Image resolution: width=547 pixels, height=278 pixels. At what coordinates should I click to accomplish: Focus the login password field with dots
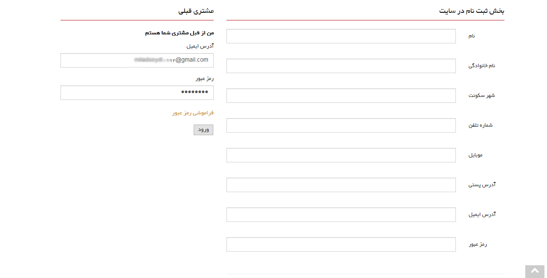pyautogui.click(x=137, y=93)
